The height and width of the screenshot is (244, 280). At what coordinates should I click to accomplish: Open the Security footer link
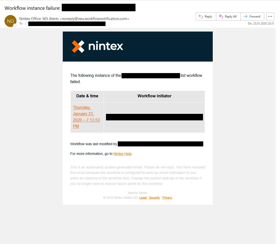[x=154, y=198]
